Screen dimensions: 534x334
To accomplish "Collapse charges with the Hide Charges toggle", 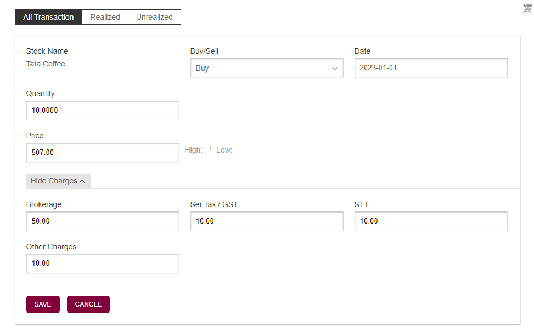I will coord(58,181).
